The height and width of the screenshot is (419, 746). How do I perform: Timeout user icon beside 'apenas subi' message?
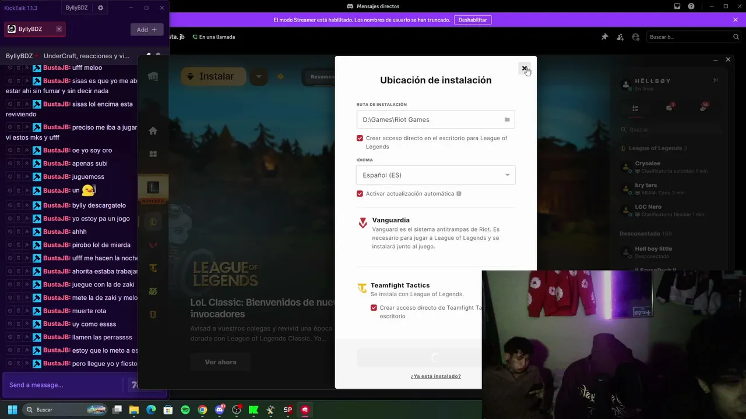coord(18,164)
